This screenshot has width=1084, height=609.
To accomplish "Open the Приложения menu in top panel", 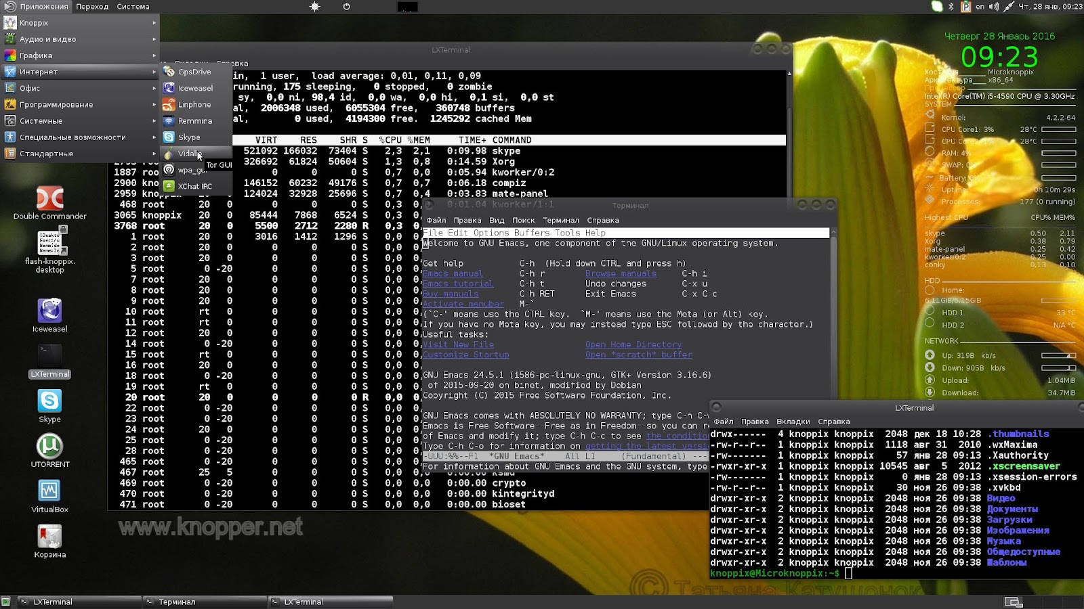I will pos(37,7).
